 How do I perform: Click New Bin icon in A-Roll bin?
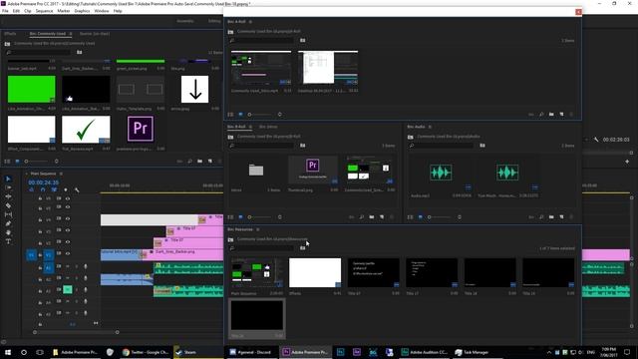pos(551,115)
